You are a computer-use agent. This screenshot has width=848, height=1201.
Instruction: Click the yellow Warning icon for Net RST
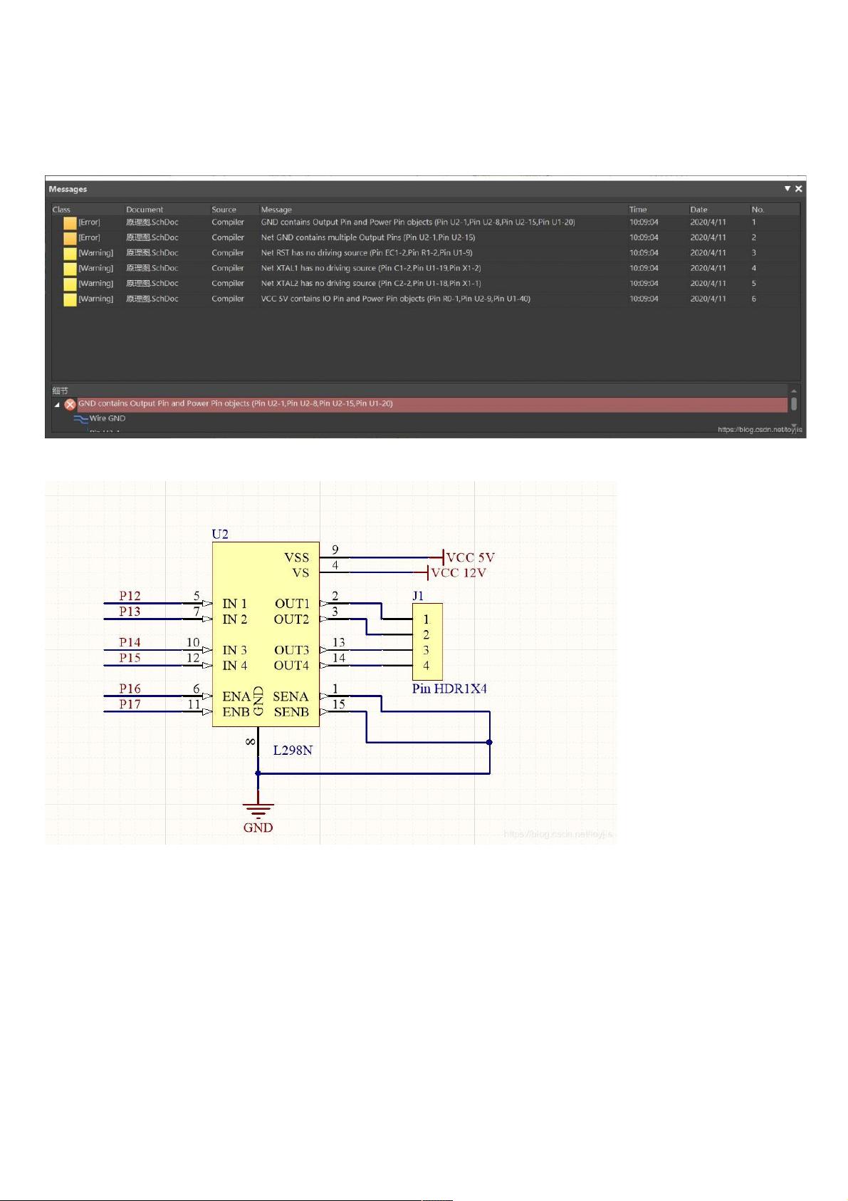click(70, 253)
